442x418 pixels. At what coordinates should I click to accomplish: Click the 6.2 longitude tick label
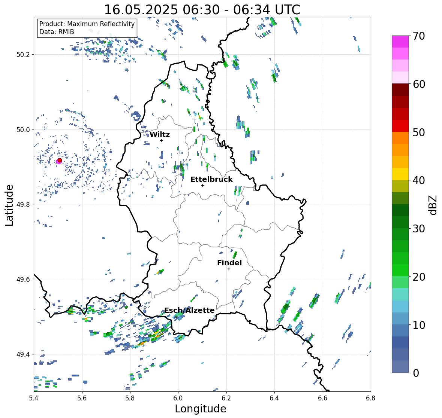[226, 398]
